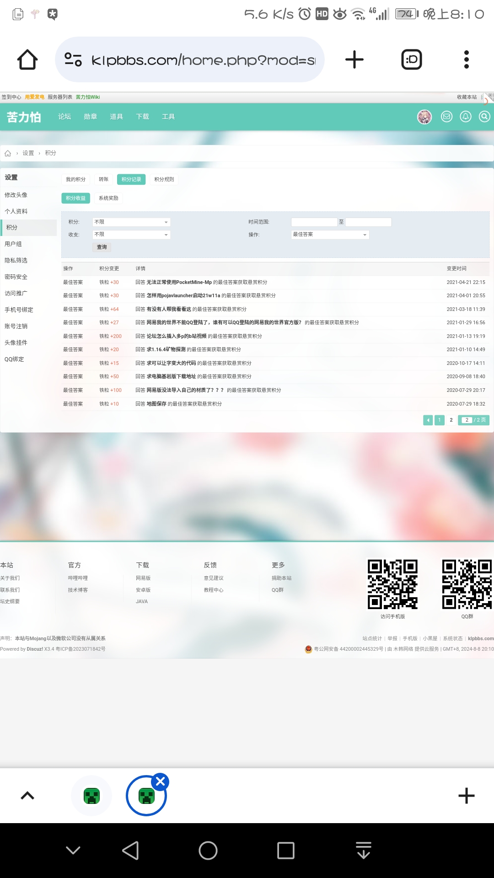
Task: Open the 收支 dropdown
Action: point(131,235)
